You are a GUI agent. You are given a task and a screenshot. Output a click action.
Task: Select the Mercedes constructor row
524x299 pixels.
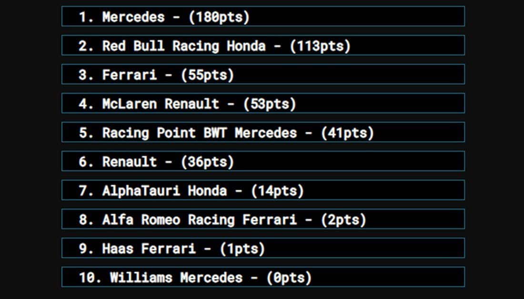(263, 16)
